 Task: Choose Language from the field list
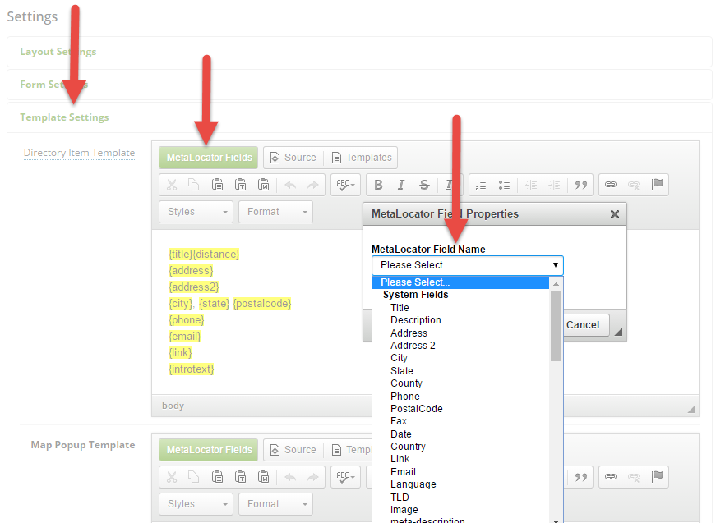click(x=413, y=484)
